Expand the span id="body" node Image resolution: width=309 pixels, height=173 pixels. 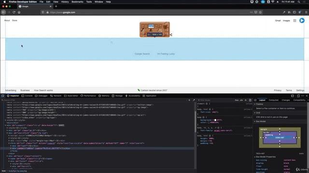pyautogui.click(x=9, y=159)
